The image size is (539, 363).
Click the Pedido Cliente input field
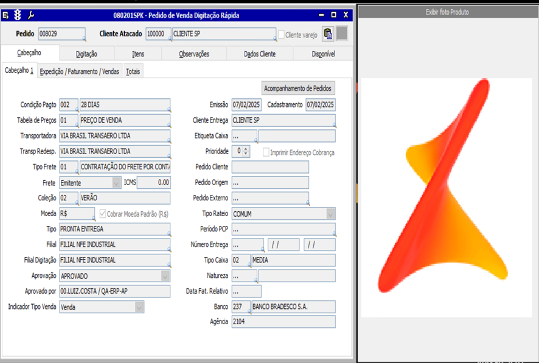click(270, 167)
